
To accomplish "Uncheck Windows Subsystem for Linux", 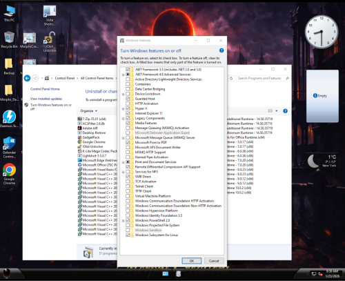I will point(128,235).
